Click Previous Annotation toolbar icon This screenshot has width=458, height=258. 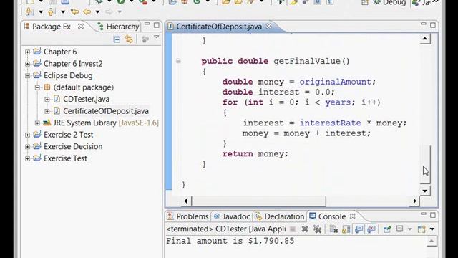52,12
